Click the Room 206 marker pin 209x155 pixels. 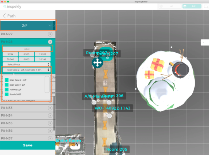[109, 102]
